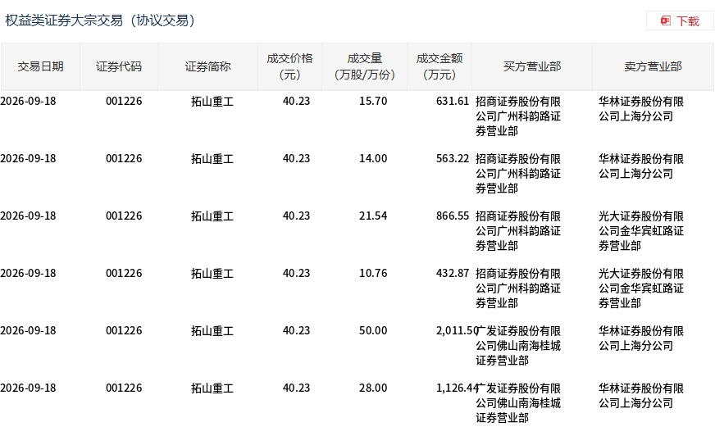Click the 15.70 volume cell
Image resolution: width=715 pixels, height=436 pixels.
click(373, 101)
